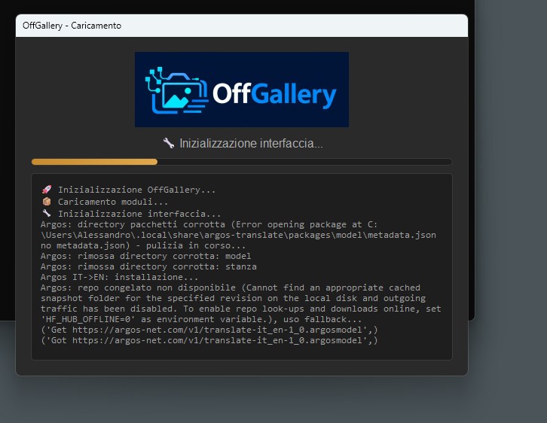Click the 'Got https://argos-net.com' URL line
This screenshot has width=547, height=423.
pos(209,340)
